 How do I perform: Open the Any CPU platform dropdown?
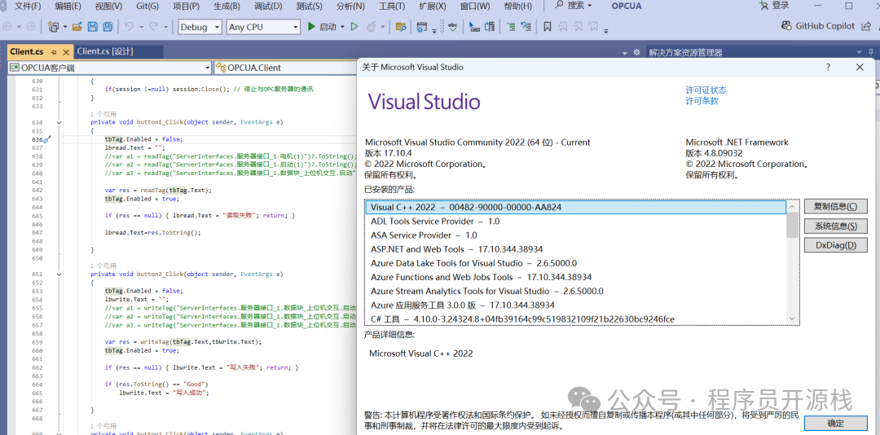(x=262, y=27)
